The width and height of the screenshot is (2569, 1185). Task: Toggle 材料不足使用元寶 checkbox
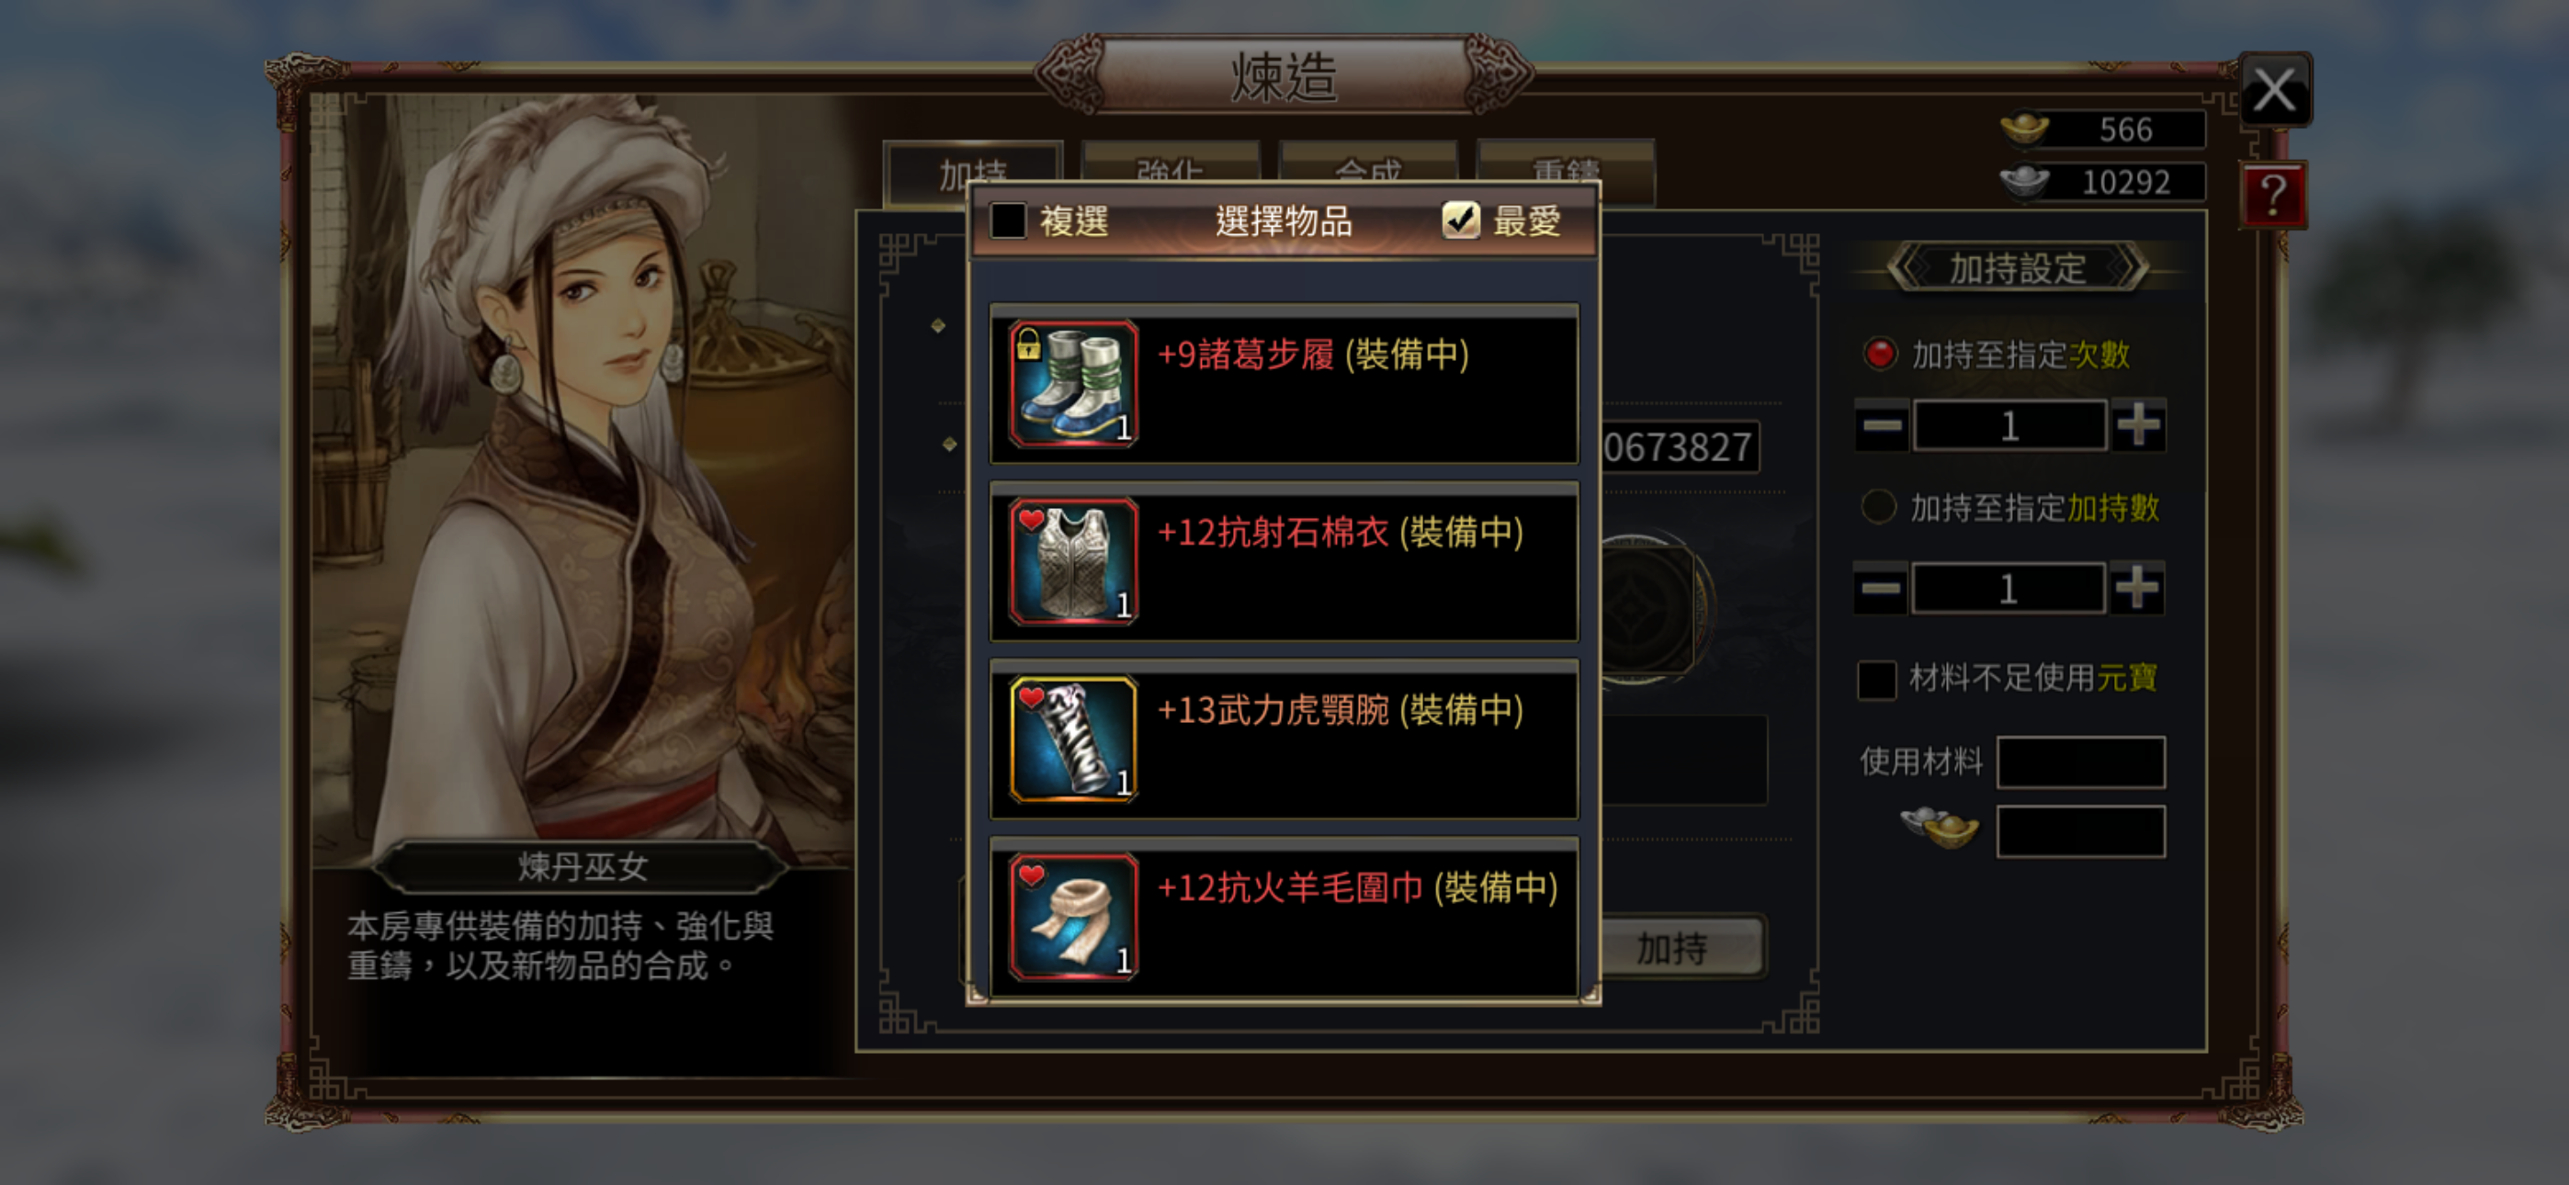pyautogui.click(x=1876, y=679)
